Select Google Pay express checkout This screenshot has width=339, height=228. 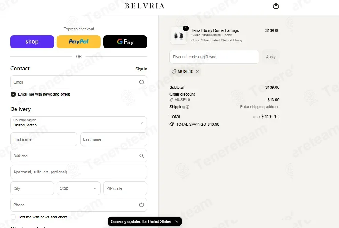(125, 42)
